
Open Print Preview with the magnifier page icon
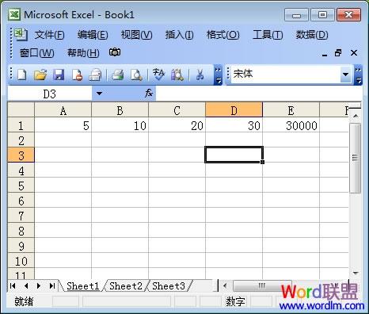click(x=136, y=75)
